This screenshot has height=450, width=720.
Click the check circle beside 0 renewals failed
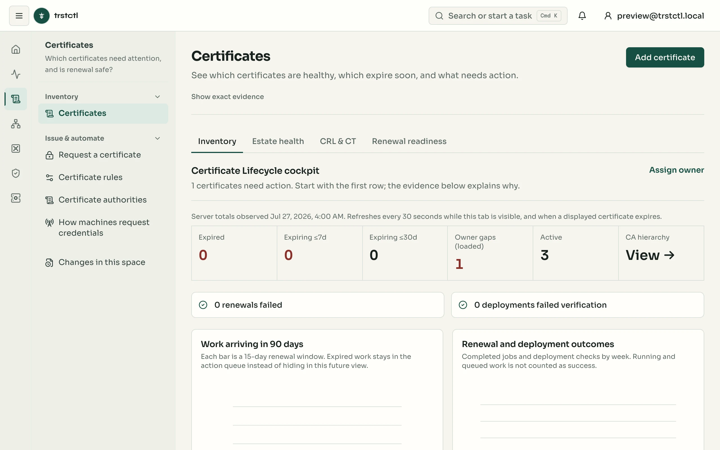203,305
